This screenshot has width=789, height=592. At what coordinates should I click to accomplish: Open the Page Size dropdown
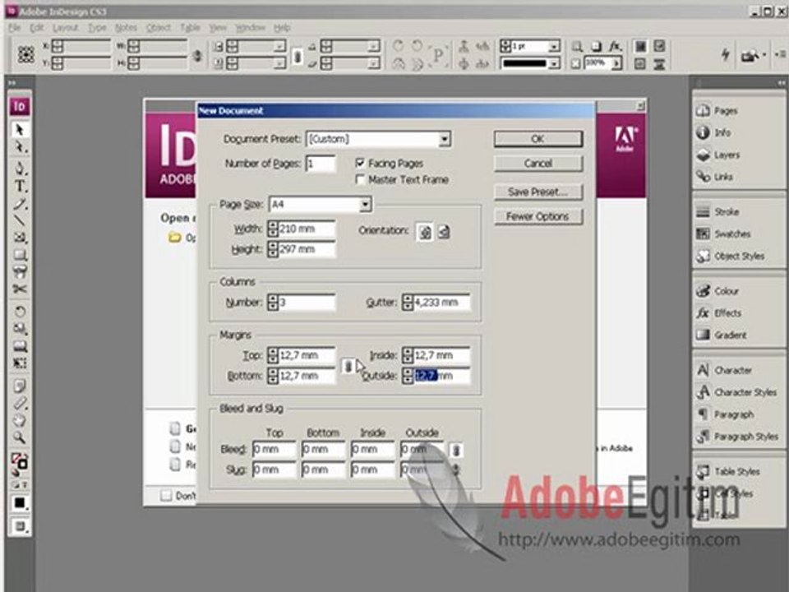pyautogui.click(x=365, y=205)
